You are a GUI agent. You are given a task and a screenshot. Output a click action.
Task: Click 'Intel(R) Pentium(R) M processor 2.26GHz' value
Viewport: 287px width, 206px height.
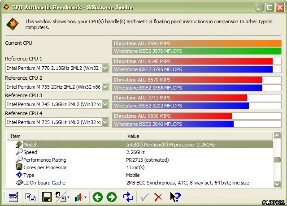tap(170, 145)
